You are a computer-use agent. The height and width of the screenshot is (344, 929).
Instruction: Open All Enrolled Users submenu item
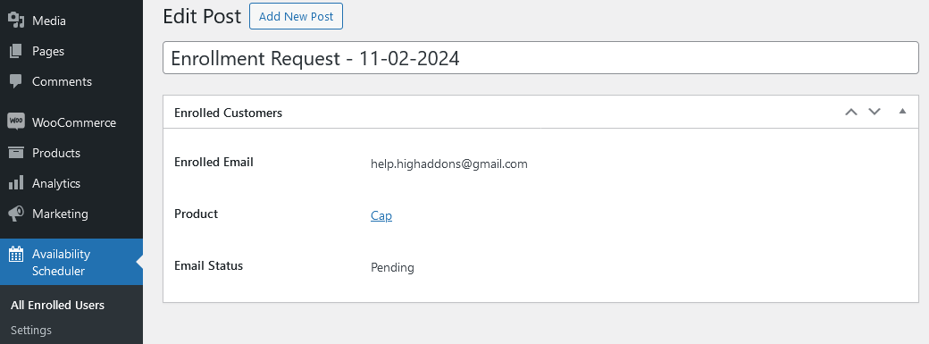click(x=57, y=305)
